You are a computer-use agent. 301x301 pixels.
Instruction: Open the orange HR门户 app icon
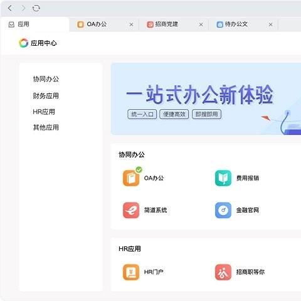131,272
